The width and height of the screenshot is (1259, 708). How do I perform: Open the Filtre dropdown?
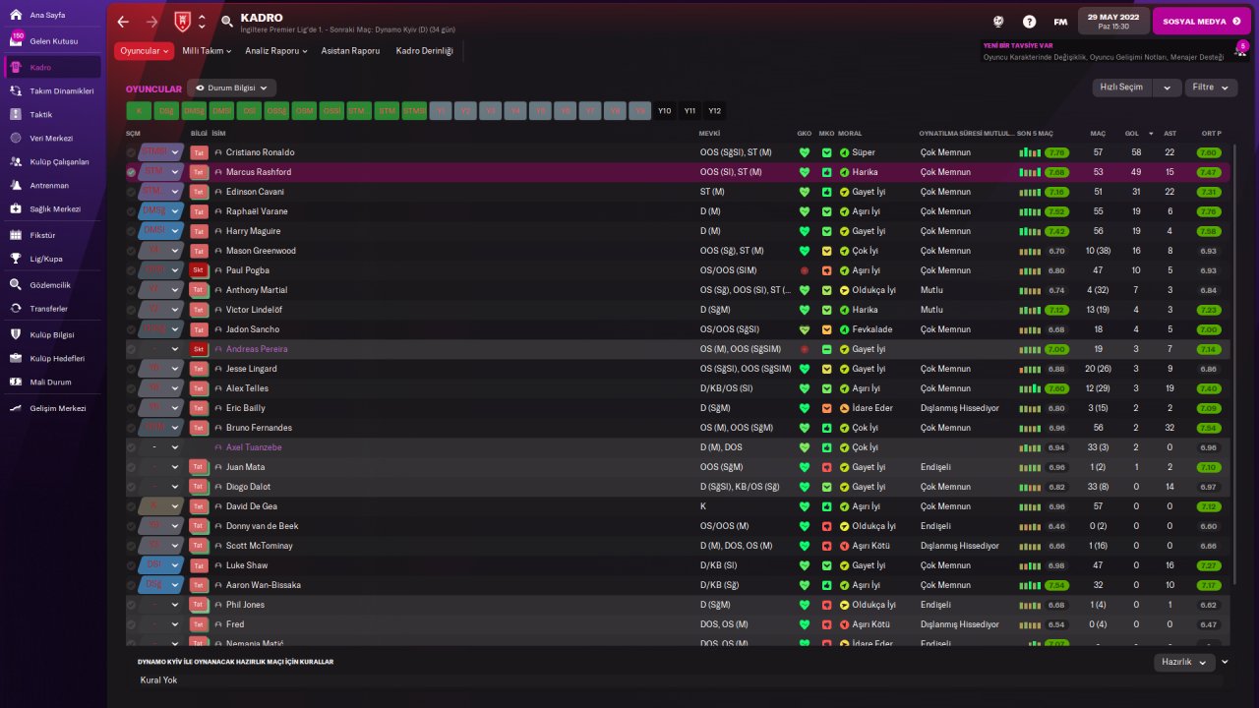1210,88
